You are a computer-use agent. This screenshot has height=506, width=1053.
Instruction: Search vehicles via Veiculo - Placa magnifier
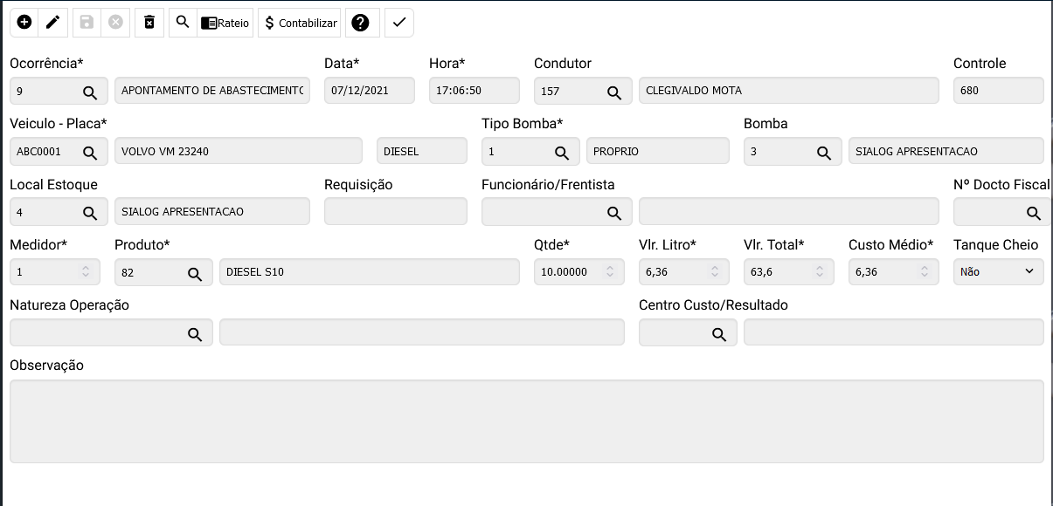click(90, 152)
